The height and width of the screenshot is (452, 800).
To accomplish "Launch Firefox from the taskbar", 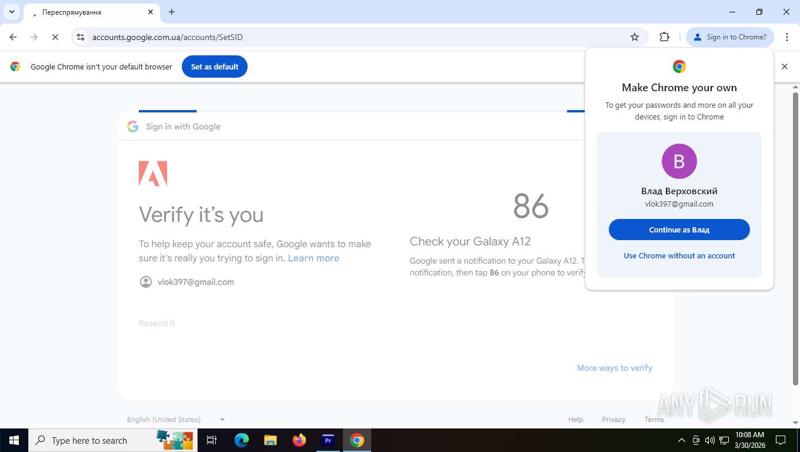I will click(x=299, y=440).
